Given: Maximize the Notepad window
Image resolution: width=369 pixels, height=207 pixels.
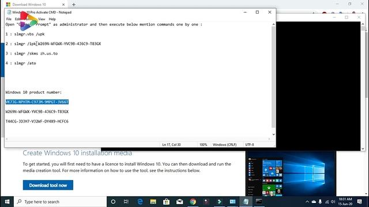Looking at the screenshot, I should (257, 12).
